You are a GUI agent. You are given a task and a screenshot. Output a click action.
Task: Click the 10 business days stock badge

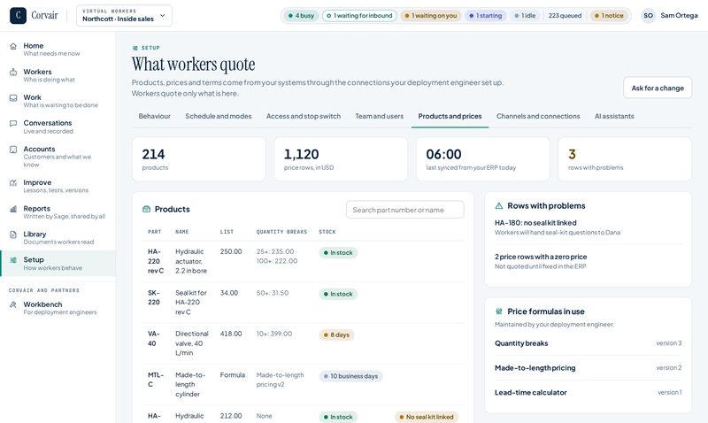click(x=350, y=376)
